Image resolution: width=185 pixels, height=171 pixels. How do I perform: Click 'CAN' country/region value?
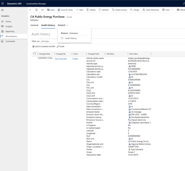[x=130, y=104]
